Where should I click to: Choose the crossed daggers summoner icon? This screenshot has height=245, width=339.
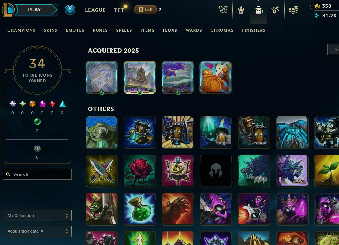102,171
